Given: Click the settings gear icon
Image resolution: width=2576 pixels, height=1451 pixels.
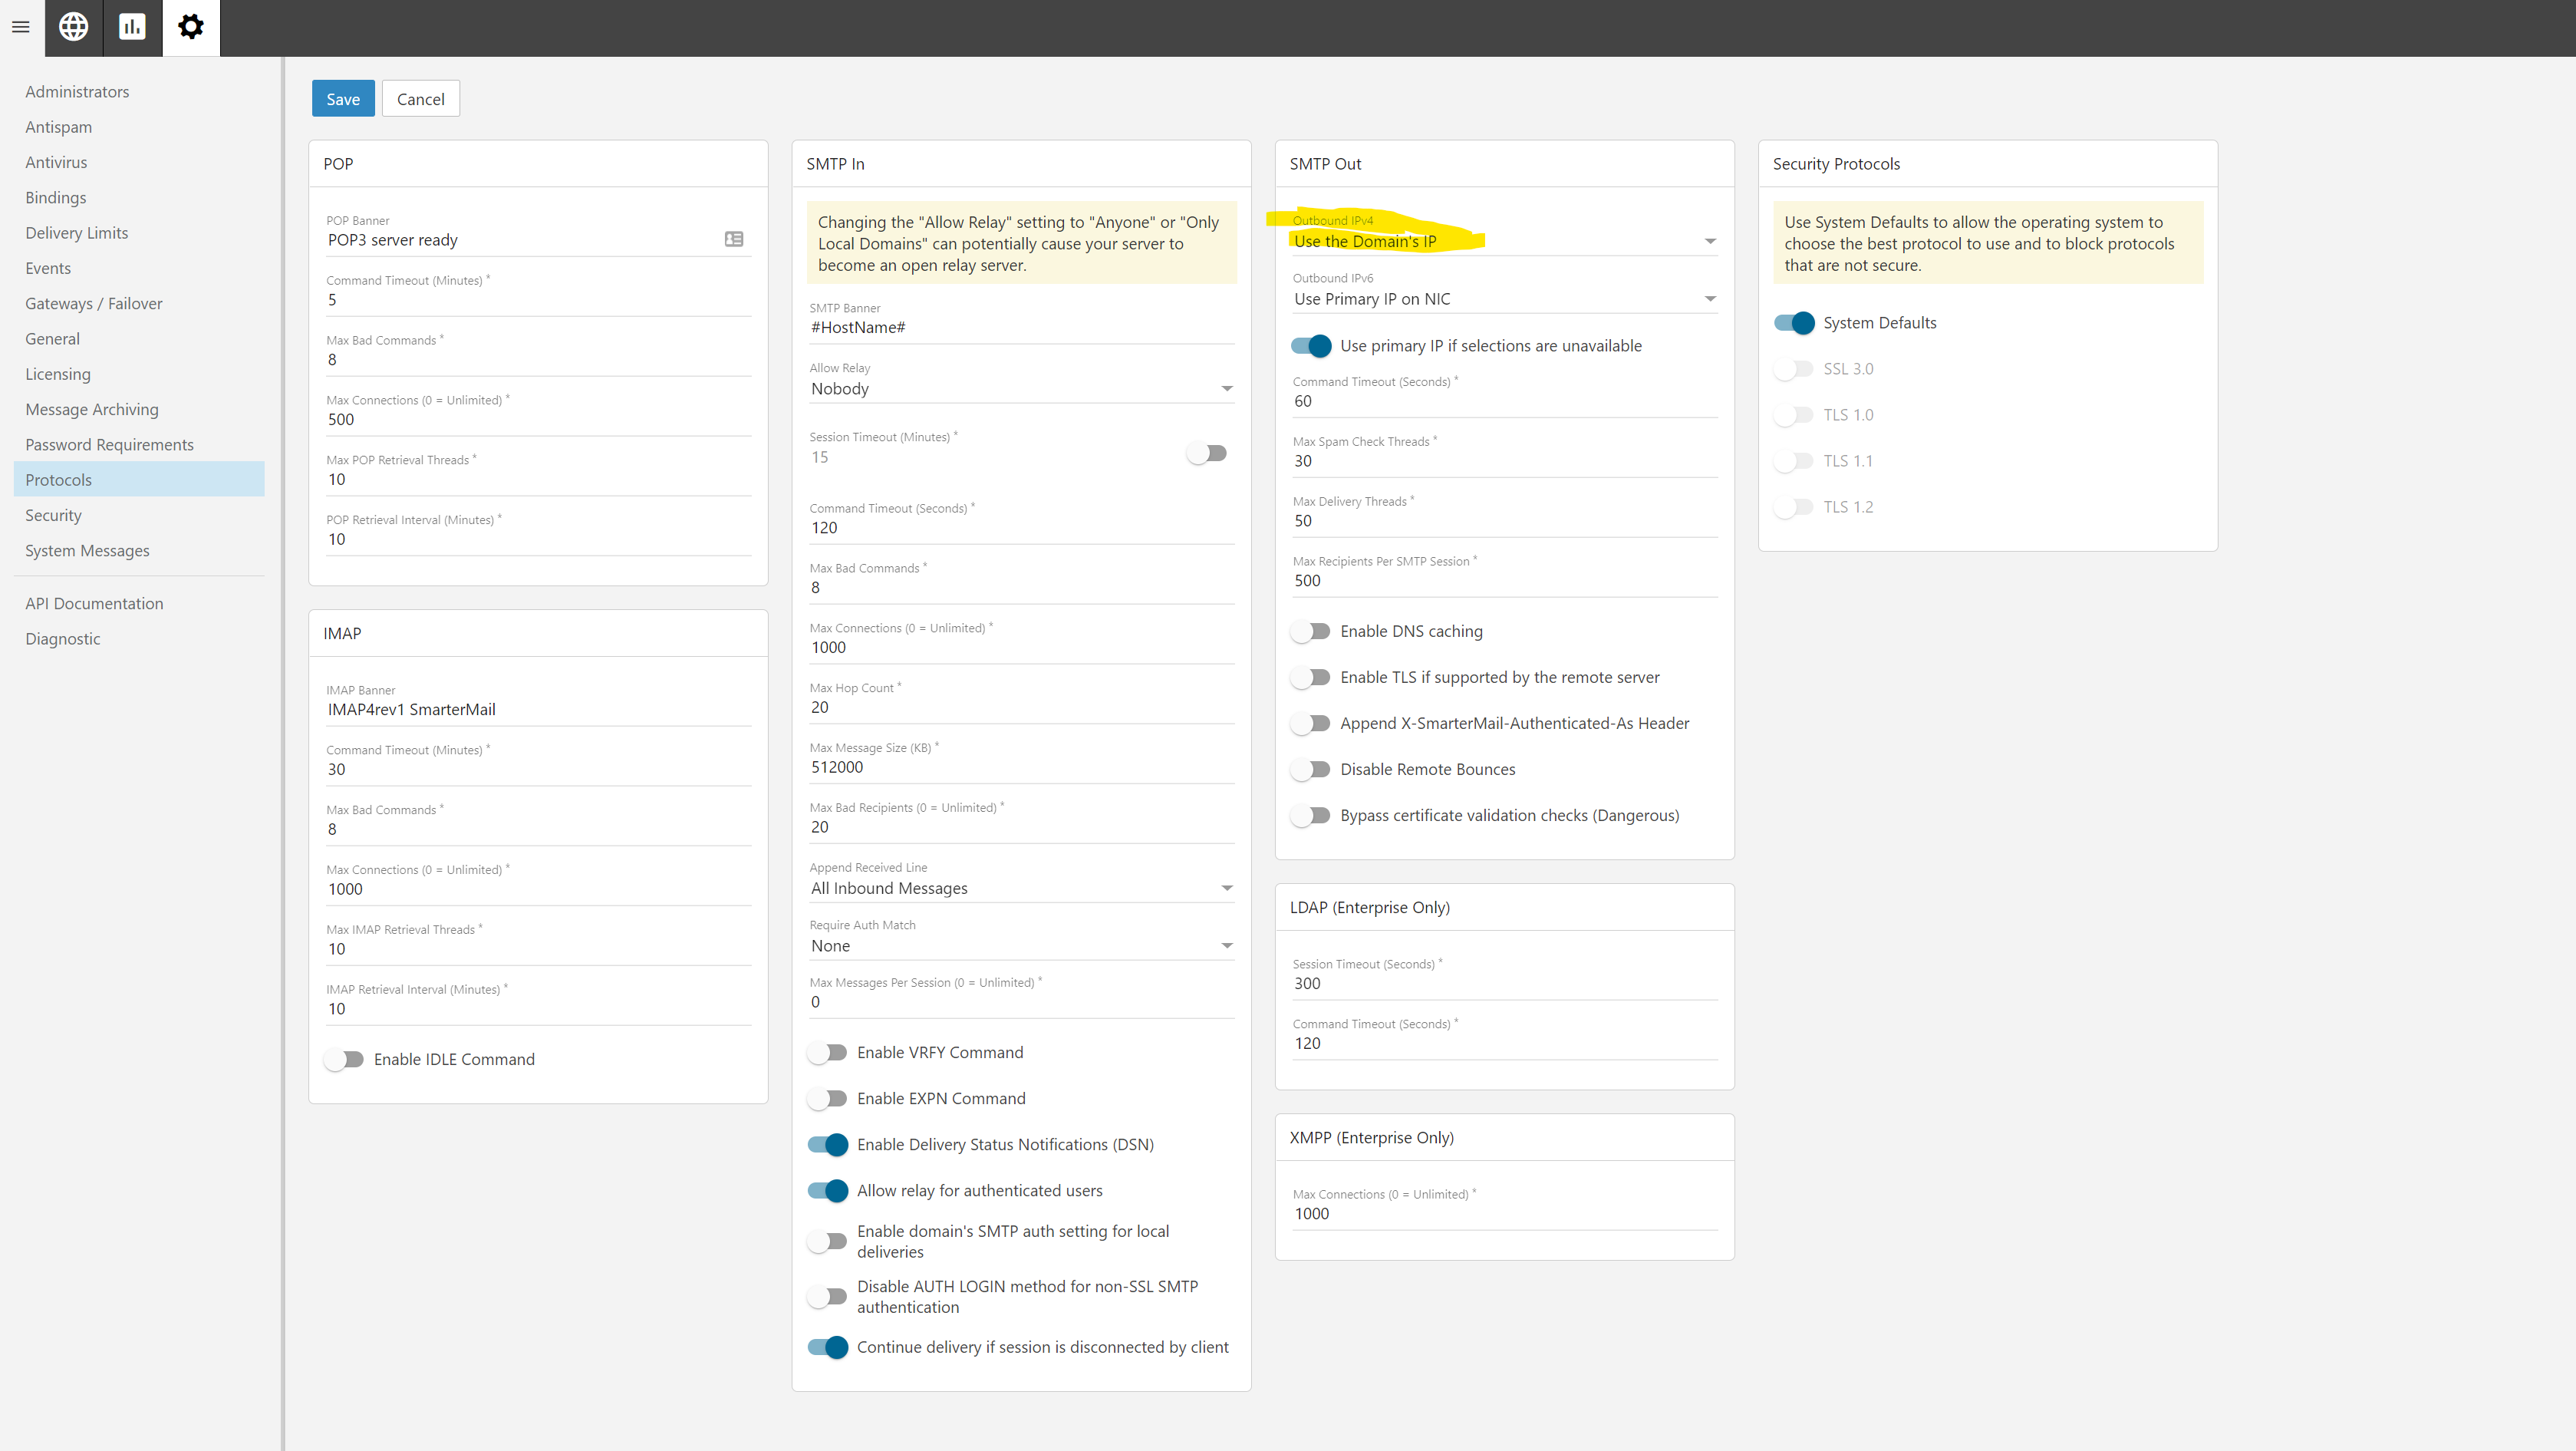Looking at the screenshot, I should (x=190, y=27).
